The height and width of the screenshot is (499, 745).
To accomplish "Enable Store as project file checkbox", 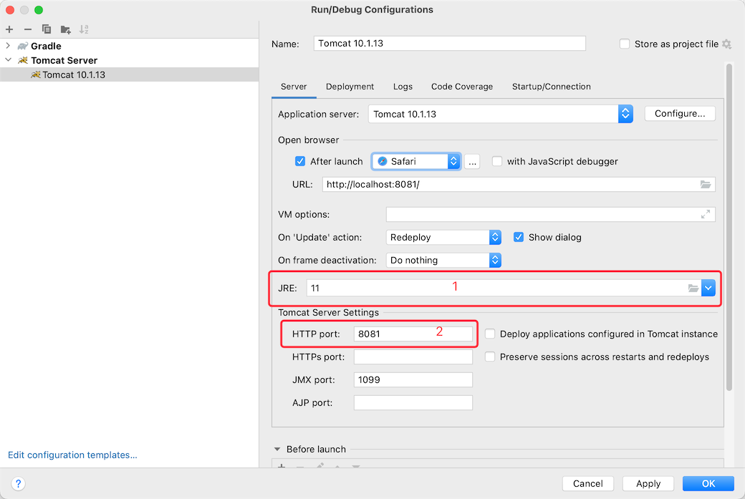I will click(x=625, y=44).
